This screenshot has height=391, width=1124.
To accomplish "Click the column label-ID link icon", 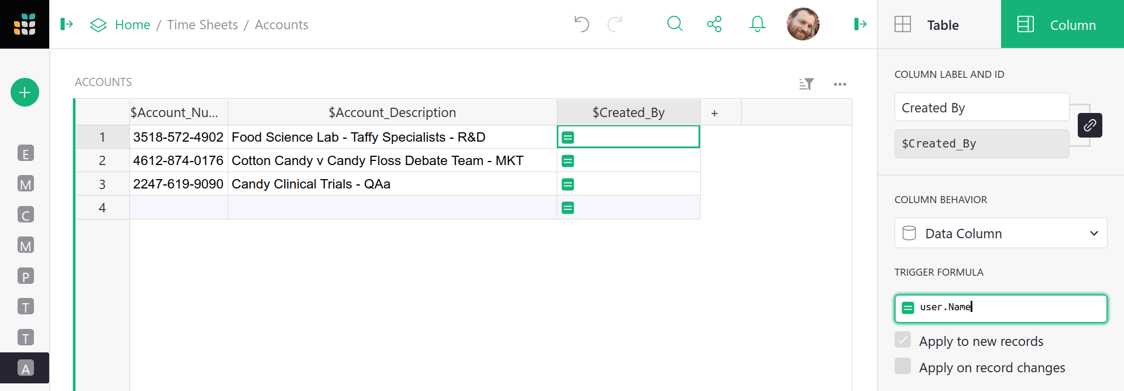I will coord(1089,125).
